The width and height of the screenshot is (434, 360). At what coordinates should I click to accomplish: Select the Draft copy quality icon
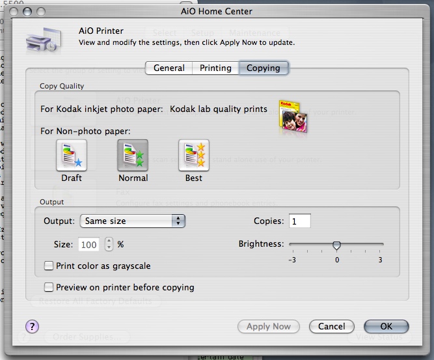click(71, 156)
